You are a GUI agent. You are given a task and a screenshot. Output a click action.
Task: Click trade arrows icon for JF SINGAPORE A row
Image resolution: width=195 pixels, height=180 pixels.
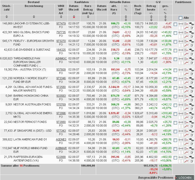point(192,131)
